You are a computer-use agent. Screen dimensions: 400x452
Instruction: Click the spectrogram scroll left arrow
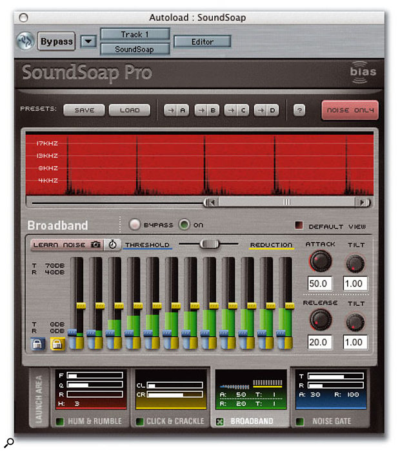(212, 202)
